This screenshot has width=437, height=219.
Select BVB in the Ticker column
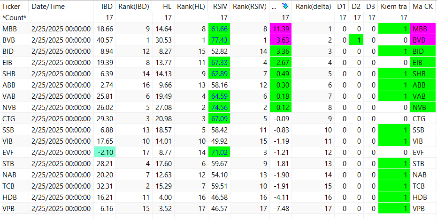tap(8, 40)
